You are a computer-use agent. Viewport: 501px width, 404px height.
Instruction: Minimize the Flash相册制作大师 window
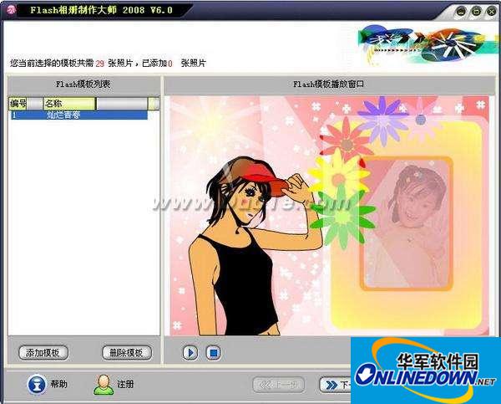pyautogui.click(x=460, y=11)
